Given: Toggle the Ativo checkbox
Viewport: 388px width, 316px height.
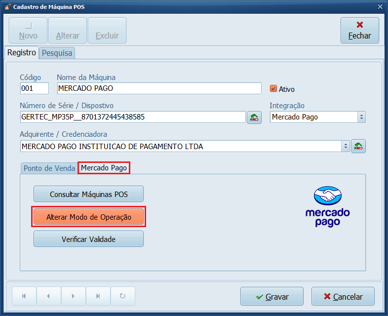Looking at the screenshot, I should click(273, 88).
